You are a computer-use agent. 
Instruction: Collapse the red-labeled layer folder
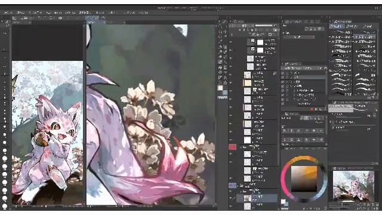click(x=241, y=147)
